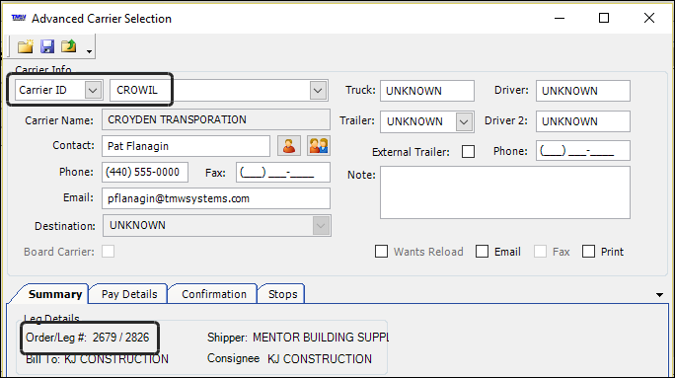675x378 pixels.
Task: Open the Confirmation tab
Action: (x=214, y=294)
